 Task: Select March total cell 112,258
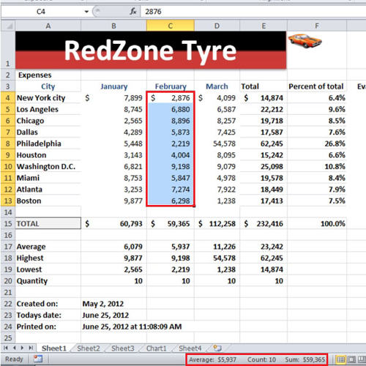pos(217,223)
